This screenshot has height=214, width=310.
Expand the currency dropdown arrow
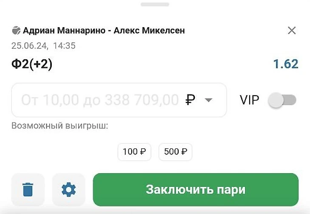tap(209, 100)
